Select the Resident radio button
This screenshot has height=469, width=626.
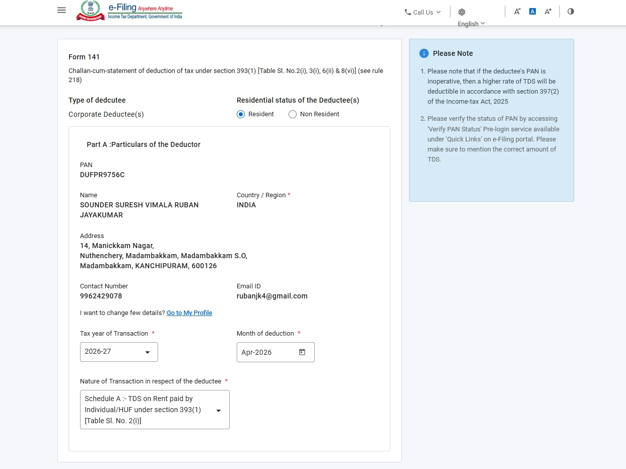click(x=241, y=114)
